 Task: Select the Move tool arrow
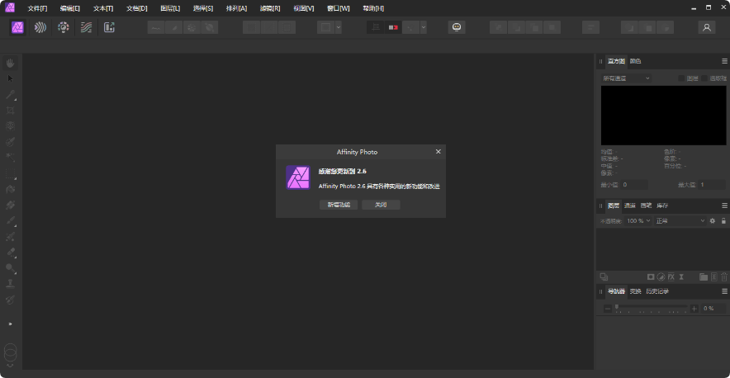tap(11, 78)
